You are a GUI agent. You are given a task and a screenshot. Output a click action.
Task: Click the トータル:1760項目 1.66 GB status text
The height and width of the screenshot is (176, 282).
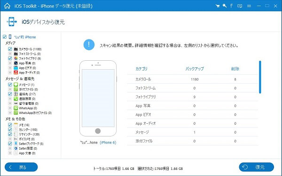(x=114, y=168)
